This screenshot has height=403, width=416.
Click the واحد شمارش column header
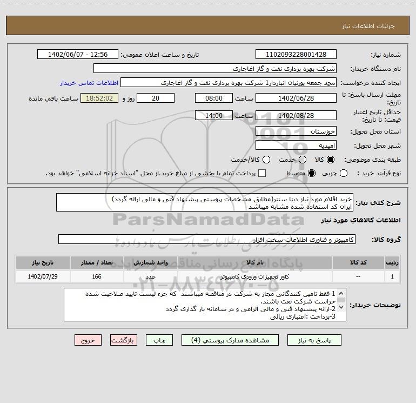click(x=150, y=262)
